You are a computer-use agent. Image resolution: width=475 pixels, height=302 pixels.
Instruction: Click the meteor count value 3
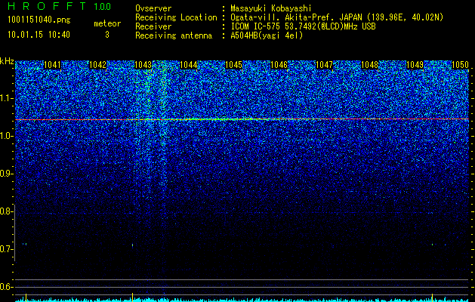point(107,35)
